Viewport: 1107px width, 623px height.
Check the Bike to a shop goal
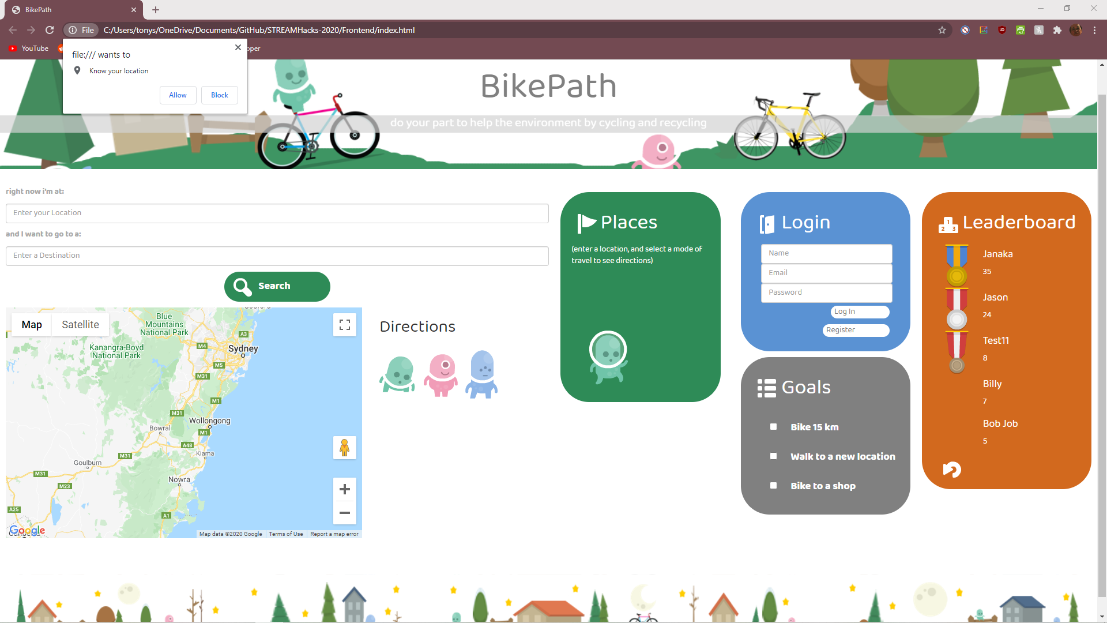773,486
